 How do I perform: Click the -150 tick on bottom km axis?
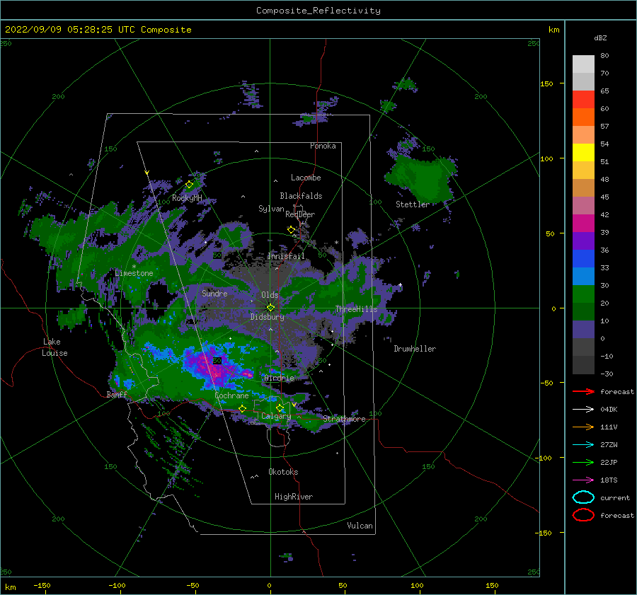[x=42, y=586]
